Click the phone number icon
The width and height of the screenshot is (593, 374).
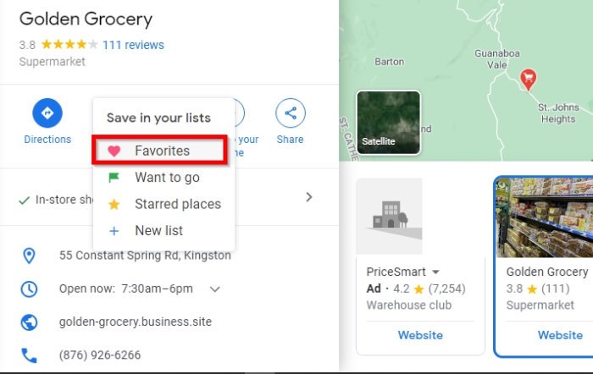[x=29, y=355]
